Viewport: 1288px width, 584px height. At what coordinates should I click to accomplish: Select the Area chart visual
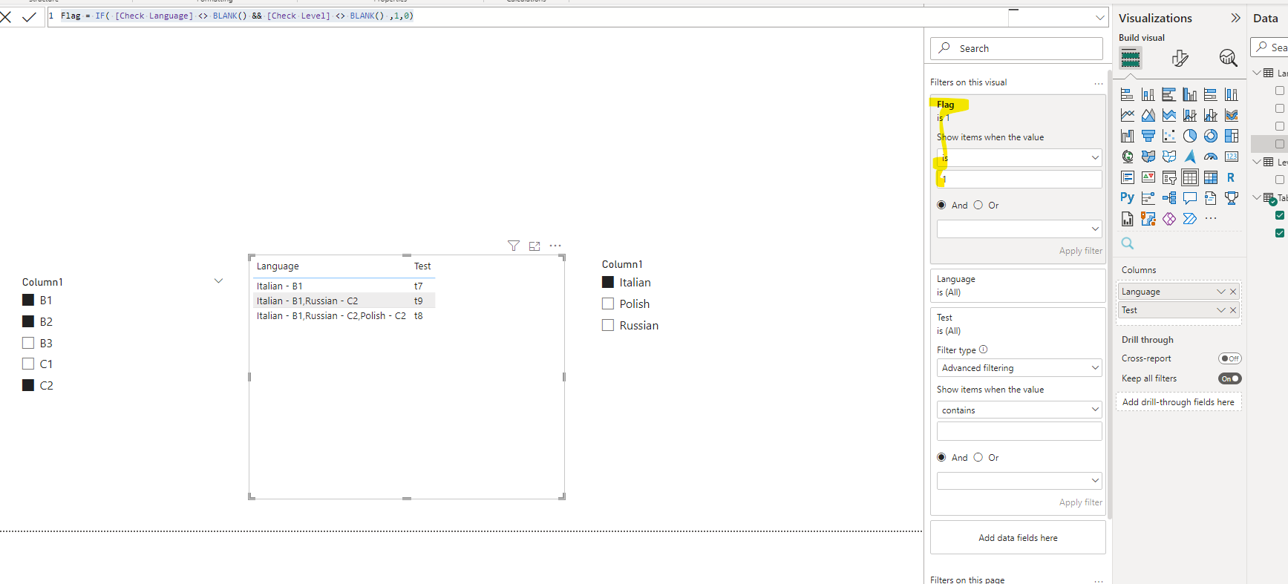tap(1148, 115)
